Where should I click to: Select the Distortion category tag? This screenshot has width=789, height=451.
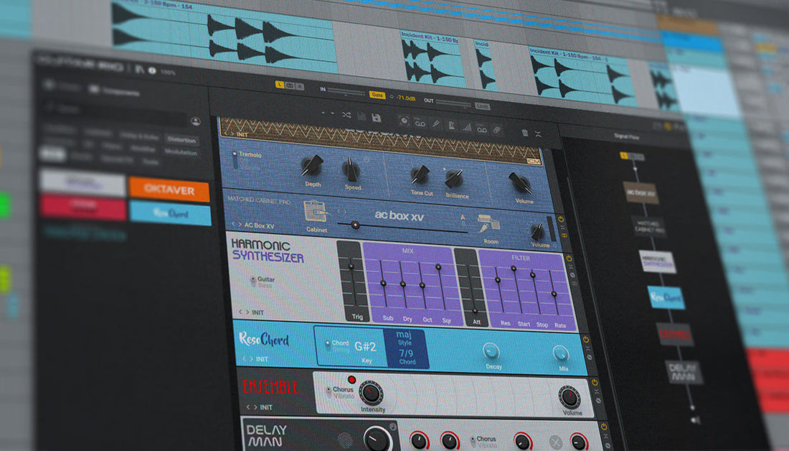click(181, 140)
